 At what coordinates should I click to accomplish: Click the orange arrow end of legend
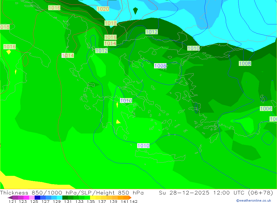130,197
